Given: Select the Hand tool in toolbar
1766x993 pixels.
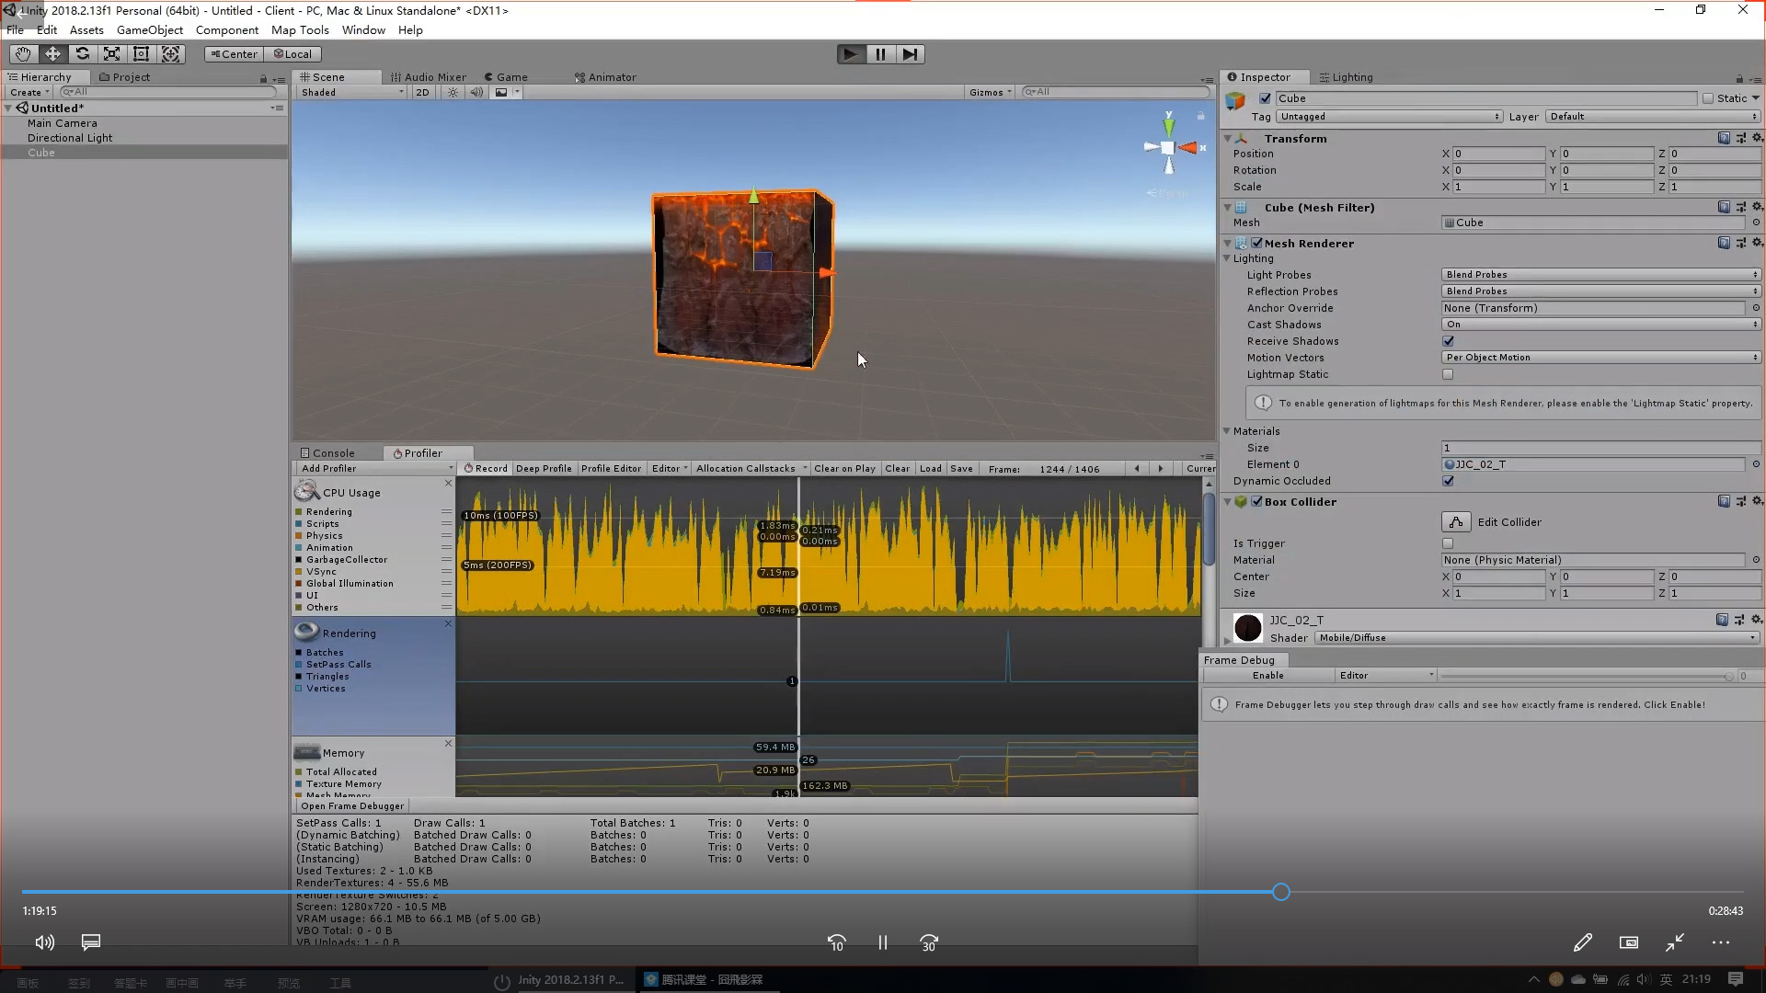Looking at the screenshot, I should point(23,54).
